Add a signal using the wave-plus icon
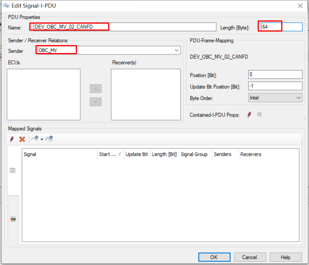 [x=34, y=139]
